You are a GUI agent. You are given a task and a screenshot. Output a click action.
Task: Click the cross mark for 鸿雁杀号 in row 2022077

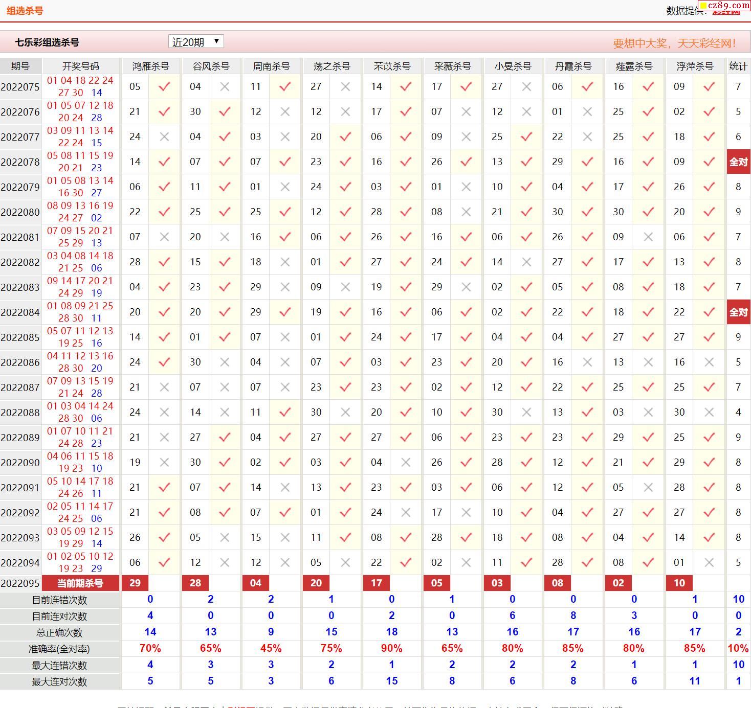point(164,137)
